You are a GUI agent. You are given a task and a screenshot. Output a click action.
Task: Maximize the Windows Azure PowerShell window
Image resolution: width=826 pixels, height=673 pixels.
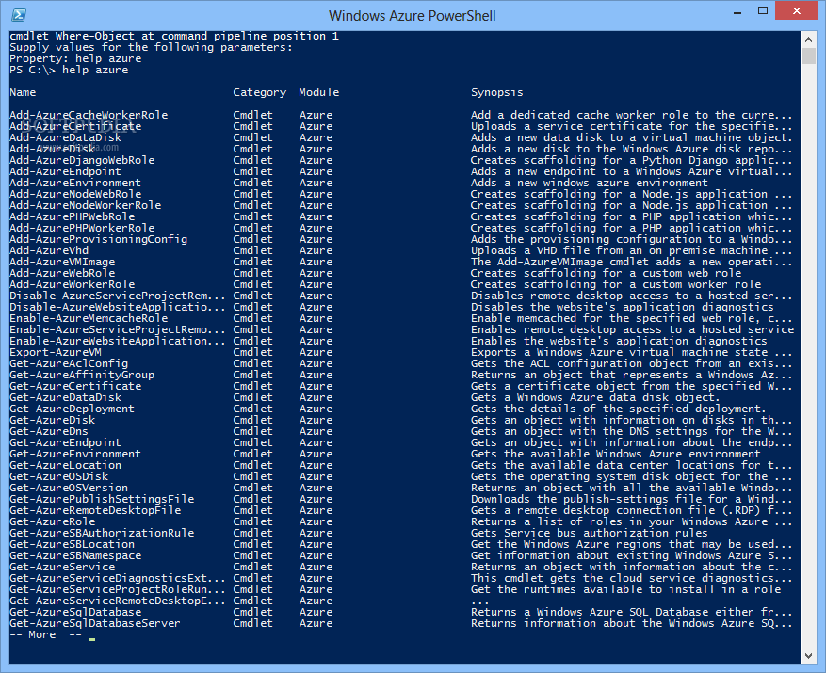[x=762, y=11]
